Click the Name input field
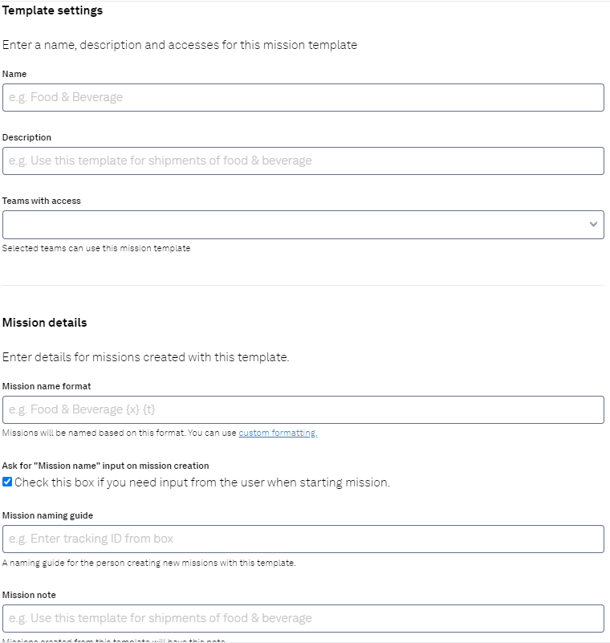 click(x=303, y=98)
